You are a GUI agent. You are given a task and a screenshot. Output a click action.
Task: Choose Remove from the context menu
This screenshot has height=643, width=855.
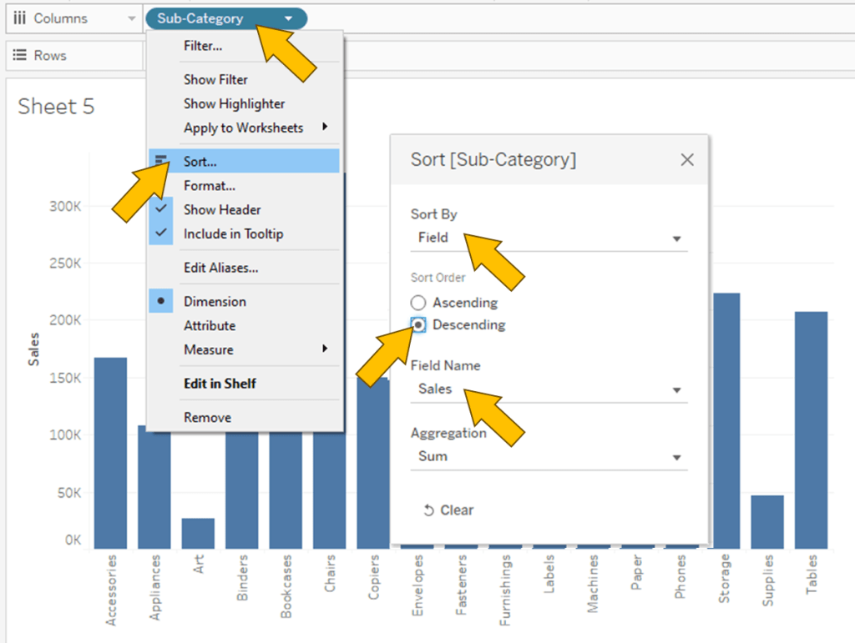pyautogui.click(x=208, y=417)
